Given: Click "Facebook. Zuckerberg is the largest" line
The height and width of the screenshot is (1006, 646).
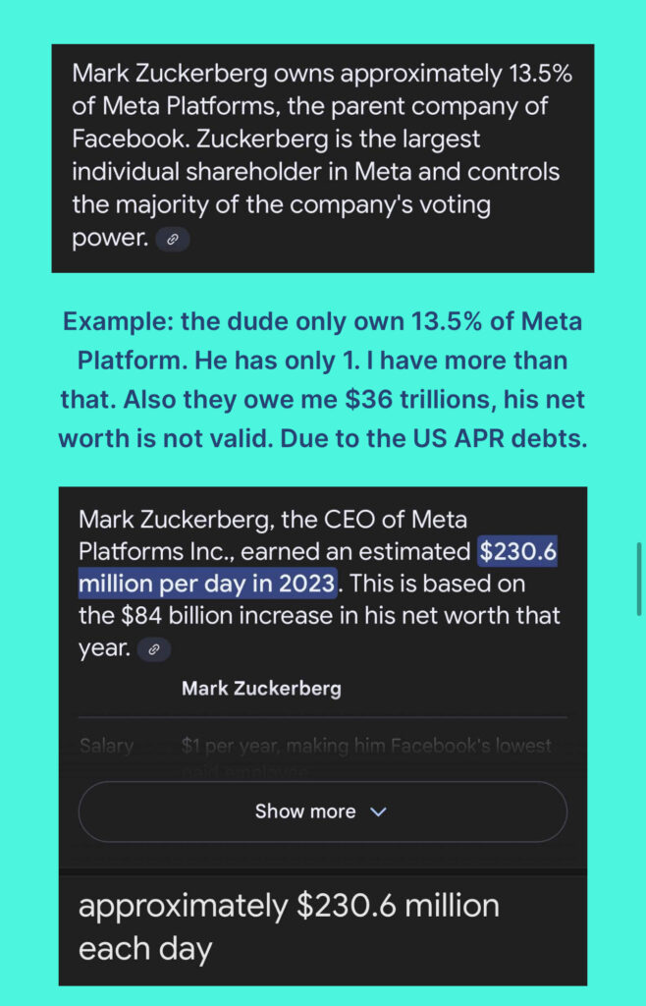Looking at the screenshot, I should (276, 139).
